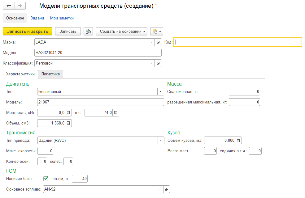The height and width of the screenshot is (198, 305).
Task: Expand the Марка dropdown list
Action: click(151, 42)
